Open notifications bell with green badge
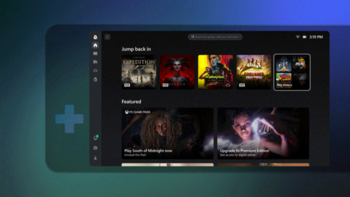 (95, 138)
